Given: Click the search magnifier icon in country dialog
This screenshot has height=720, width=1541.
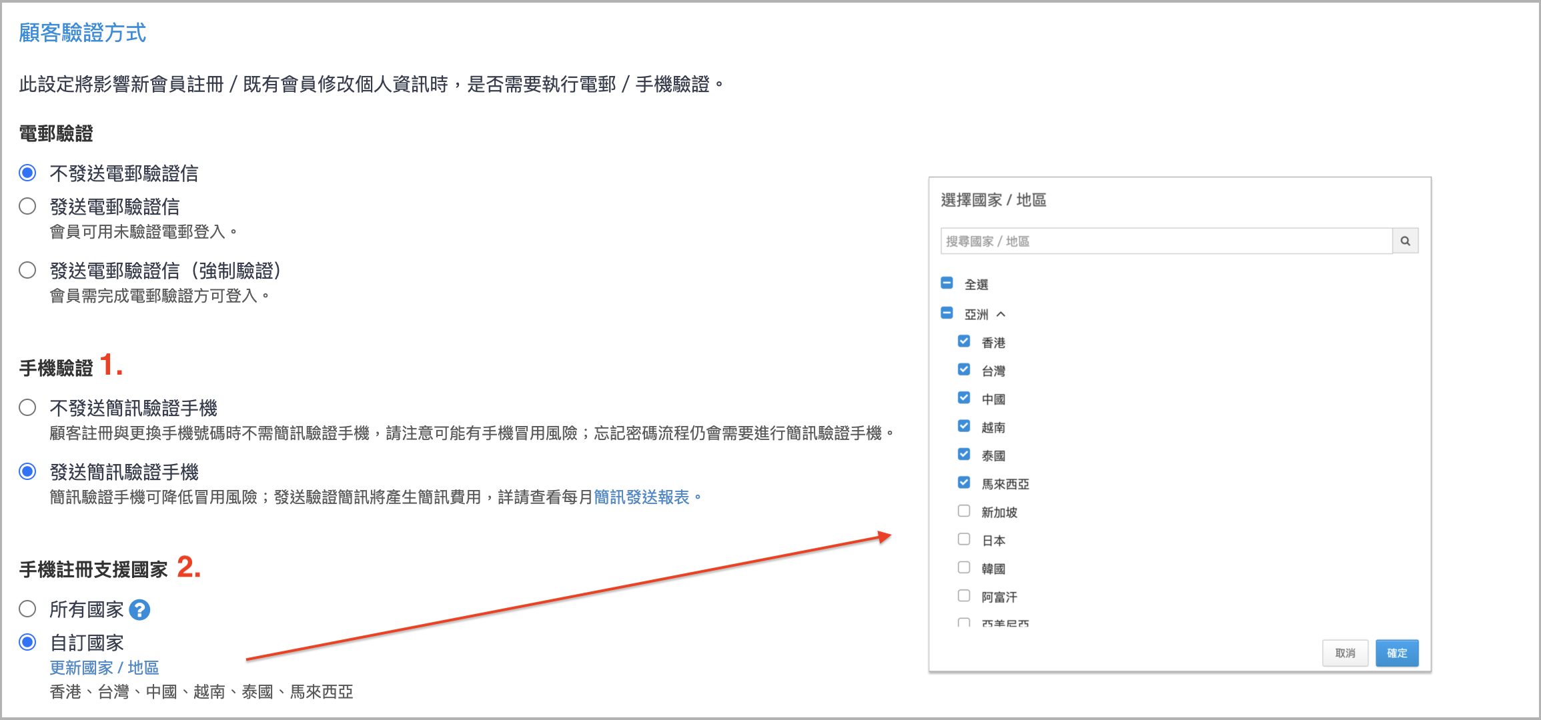Looking at the screenshot, I should tap(1405, 241).
